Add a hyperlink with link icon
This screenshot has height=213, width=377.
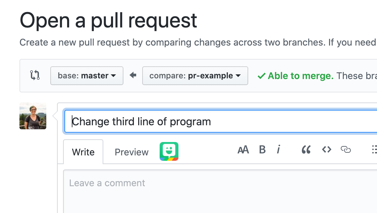tap(345, 150)
